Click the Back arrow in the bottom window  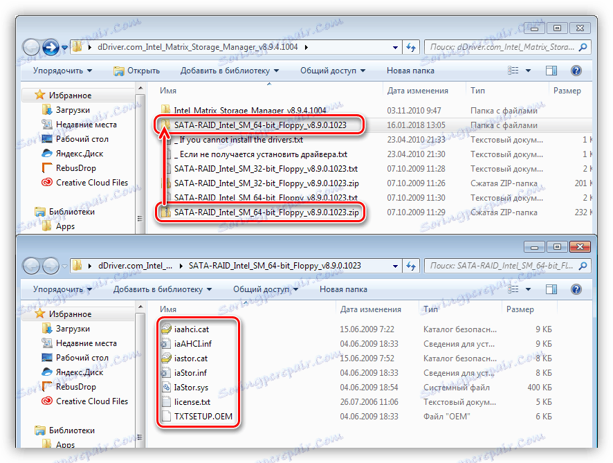coord(31,266)
